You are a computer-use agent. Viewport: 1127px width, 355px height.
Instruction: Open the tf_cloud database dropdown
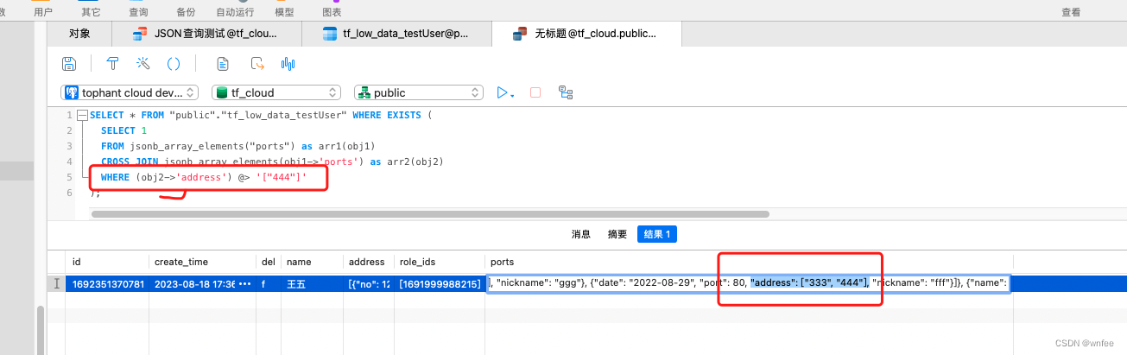[276, 92]
